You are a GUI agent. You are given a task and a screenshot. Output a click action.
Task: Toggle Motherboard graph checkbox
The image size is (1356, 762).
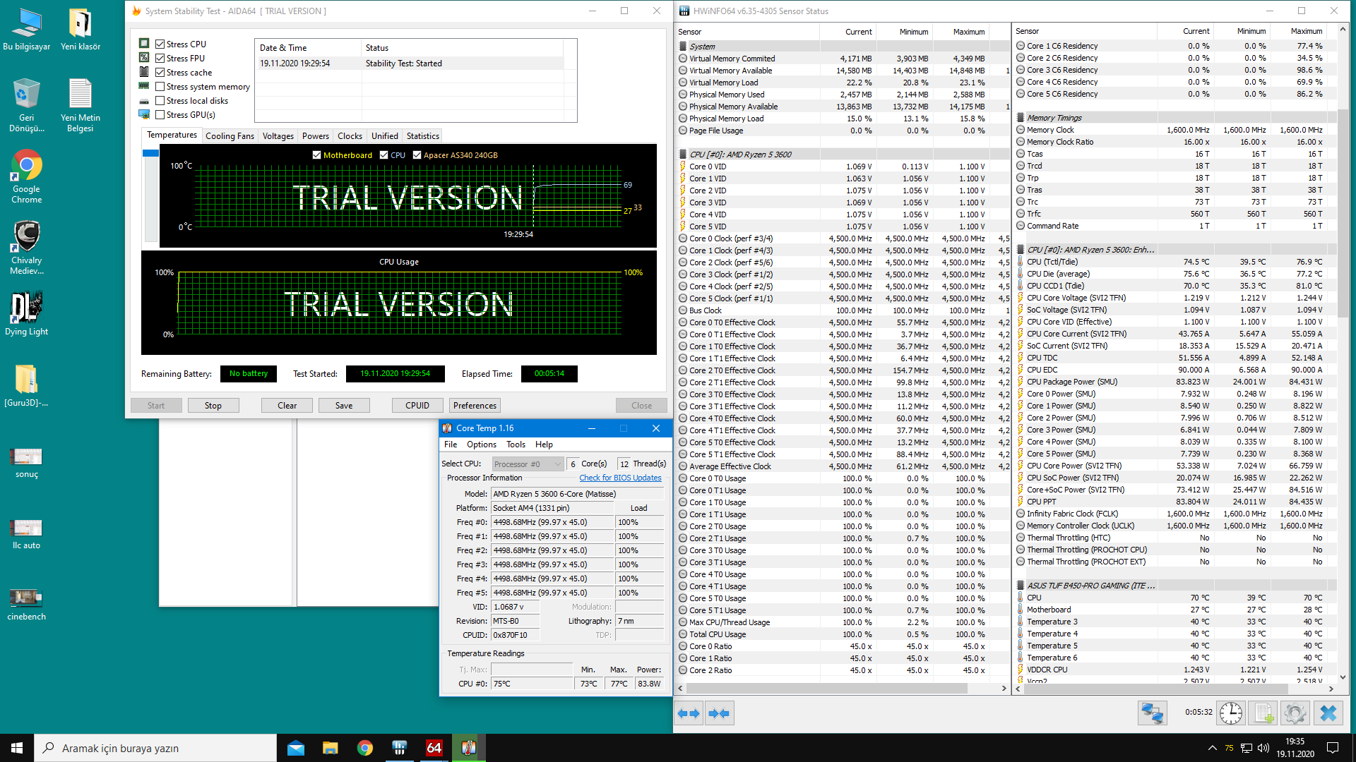coord(316,155)
